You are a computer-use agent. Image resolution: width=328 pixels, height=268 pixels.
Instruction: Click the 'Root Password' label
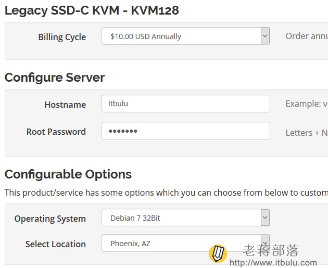click(x=56, y=132)
